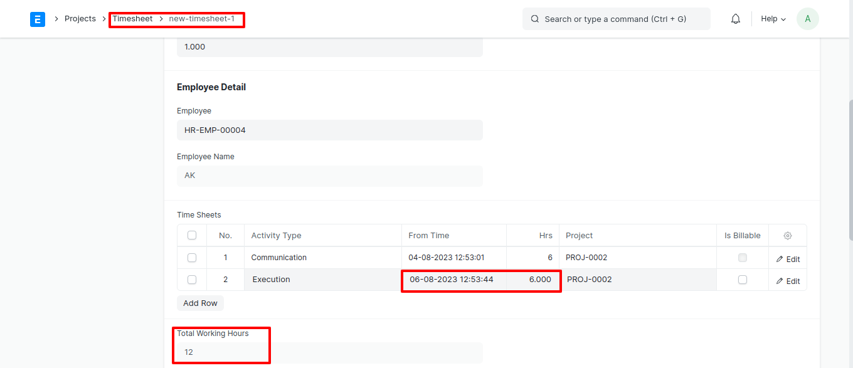
Task: Open the ERPNext home logo icon
Action: coord(38,19)
